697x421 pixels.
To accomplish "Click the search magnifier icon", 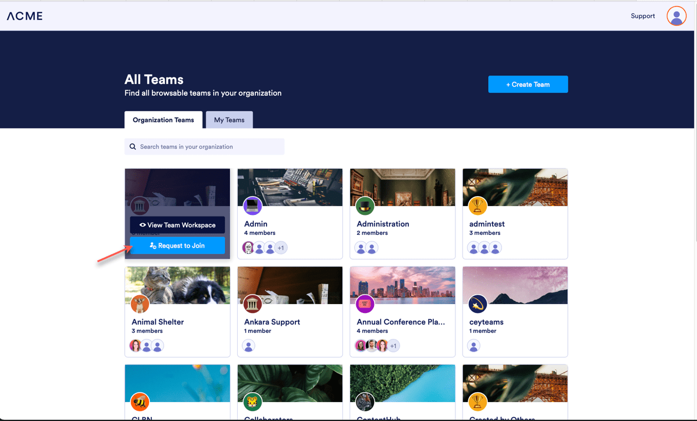I will click(133, 147).
